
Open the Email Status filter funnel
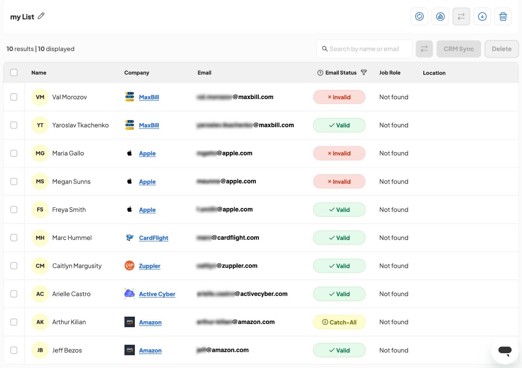pyautogui.click(x=364, y=73)
